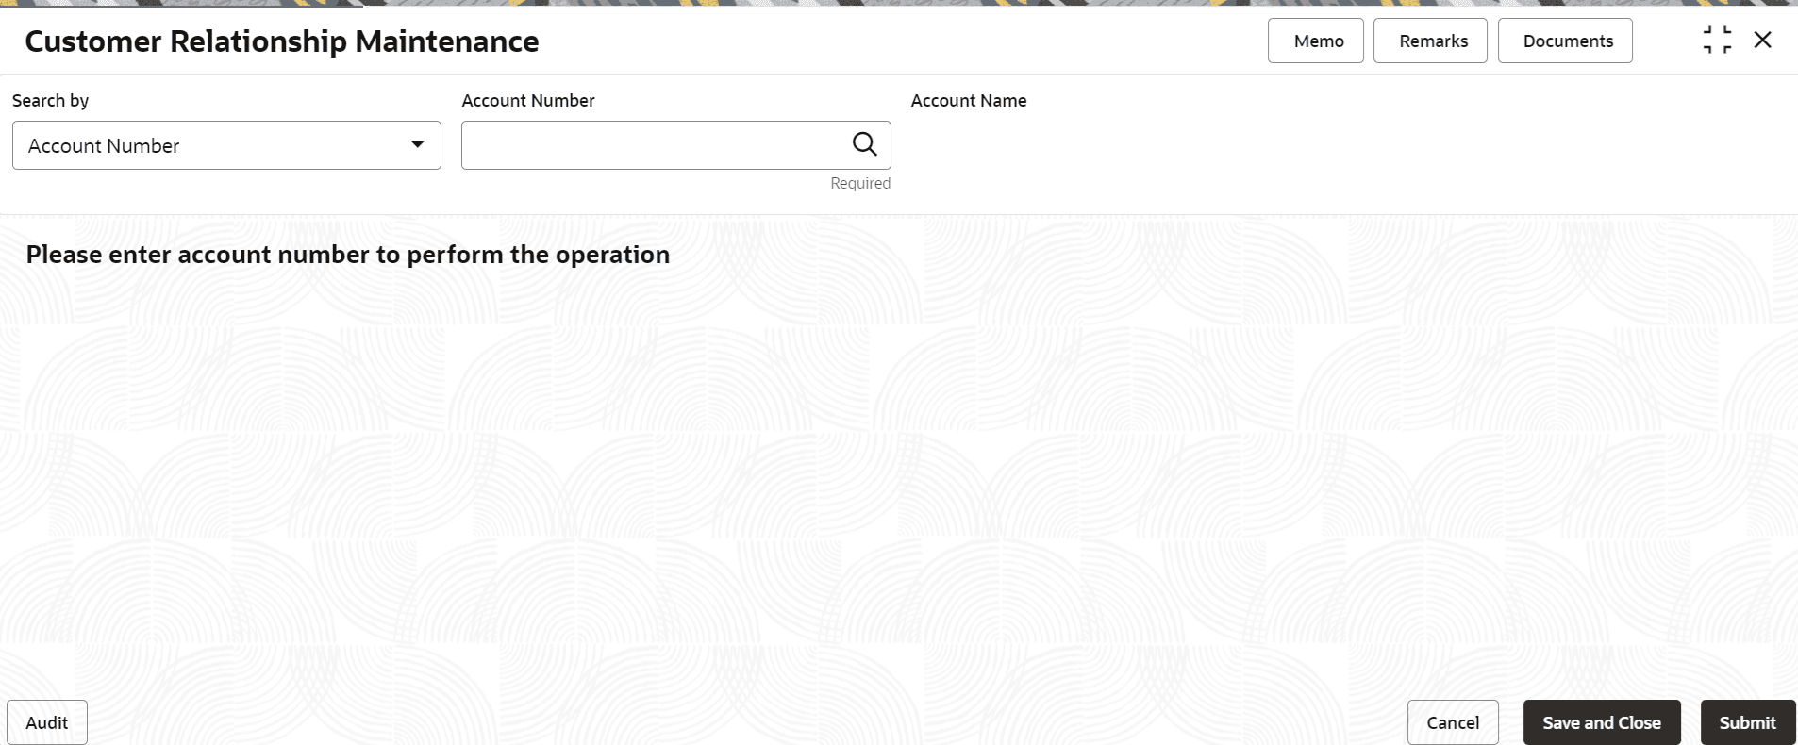Click the Customer Relationship Maintenance title
The height and width of the screenshot is (745, 1798).
pyautogui.click(x=282, y=41)
